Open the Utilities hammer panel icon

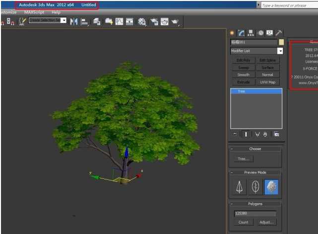pos(279,33)
